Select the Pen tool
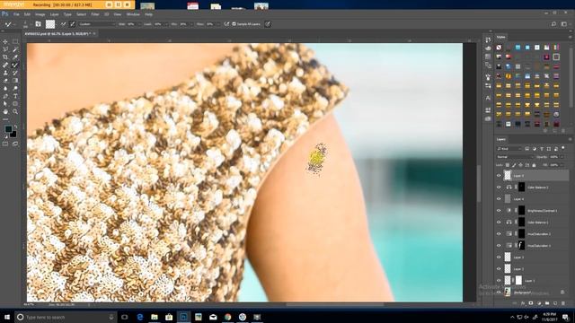This screenshot has width=575, height=323. (x=5, y=96)
